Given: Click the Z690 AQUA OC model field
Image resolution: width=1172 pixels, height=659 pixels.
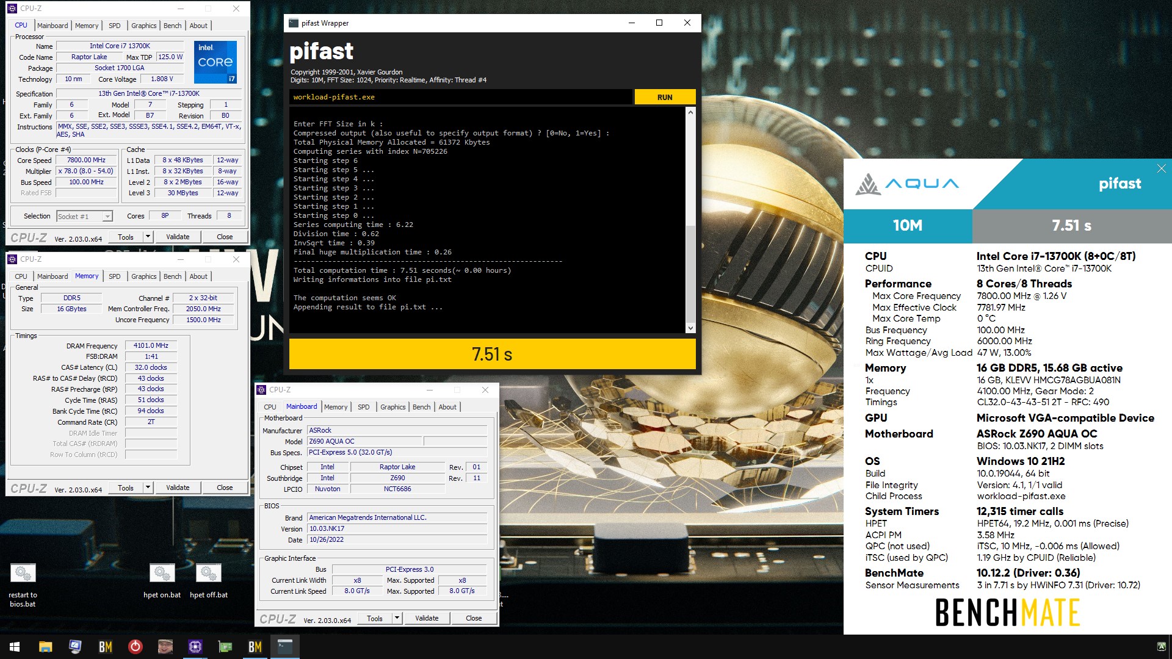Looking at the screenshot, I should point(364,441).
